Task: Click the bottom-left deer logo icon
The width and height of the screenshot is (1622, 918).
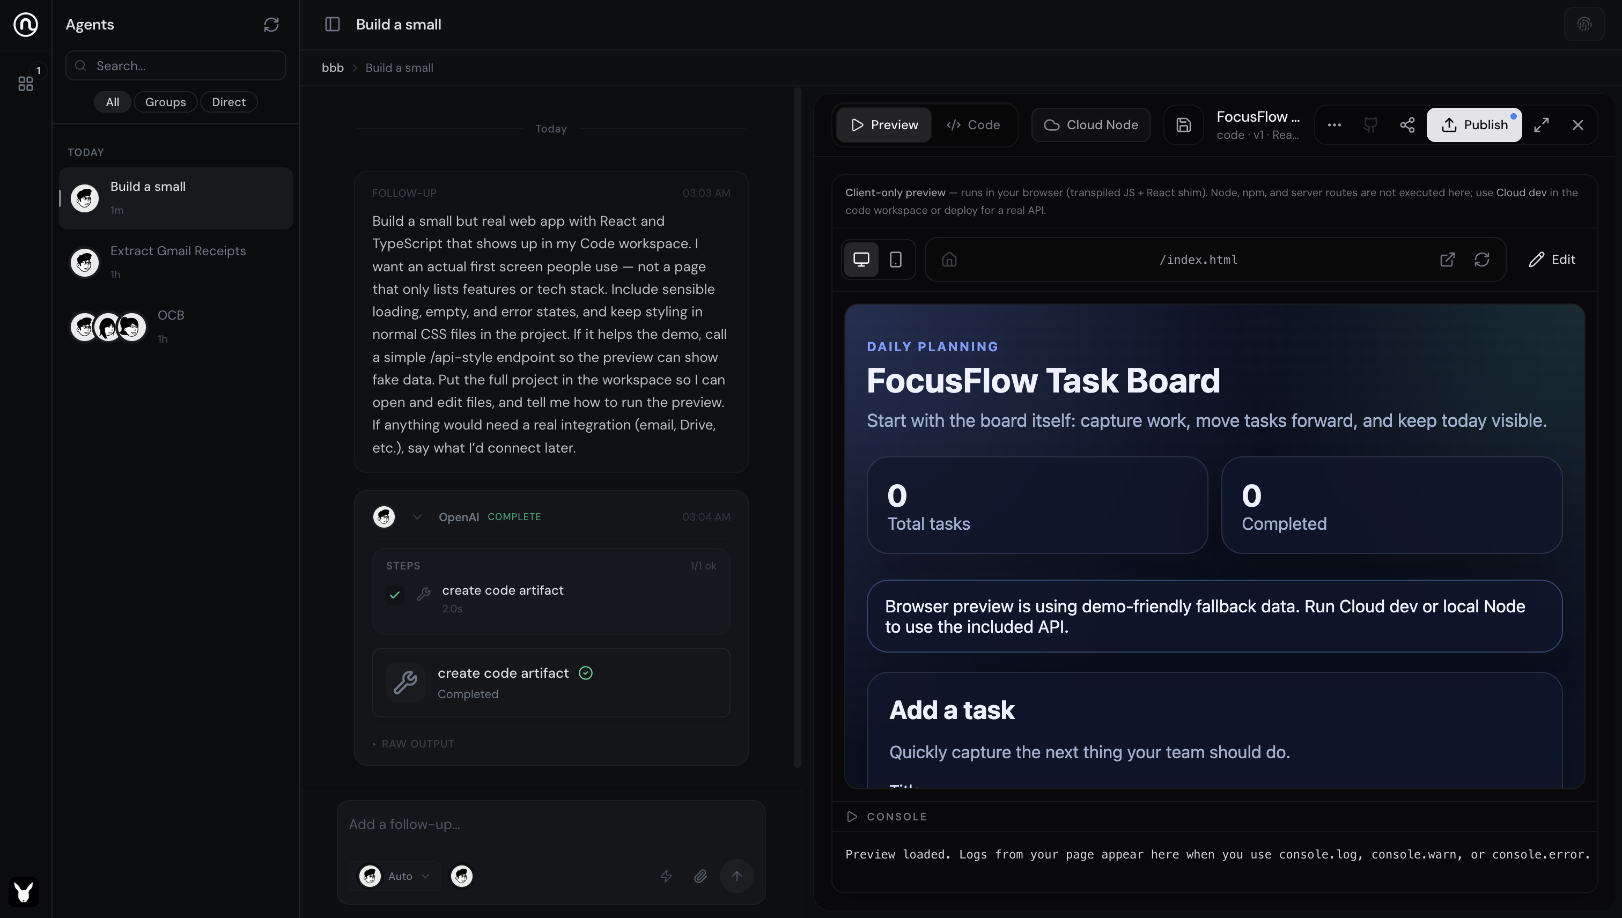Action: [x=24, y=892]
